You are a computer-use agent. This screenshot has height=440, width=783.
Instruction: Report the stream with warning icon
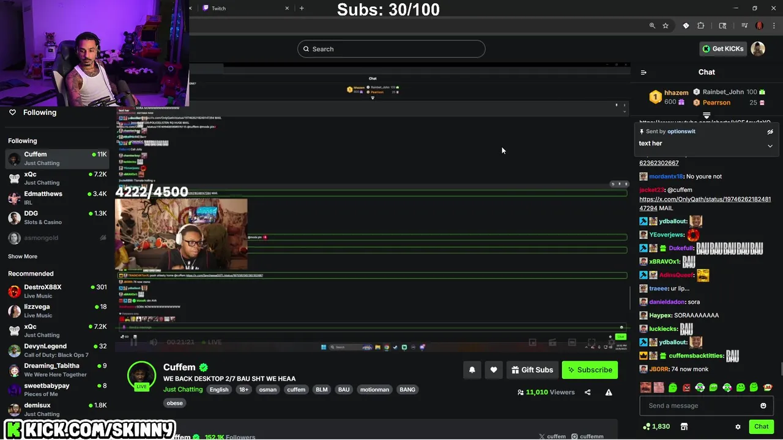(x=609, y=392)
